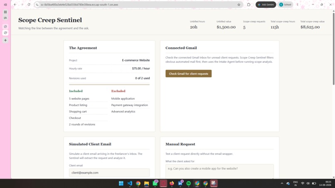The width and height of the screenshot is (335, 188).
Task: Go back with the browser back arrow
Action: (15, 5)
